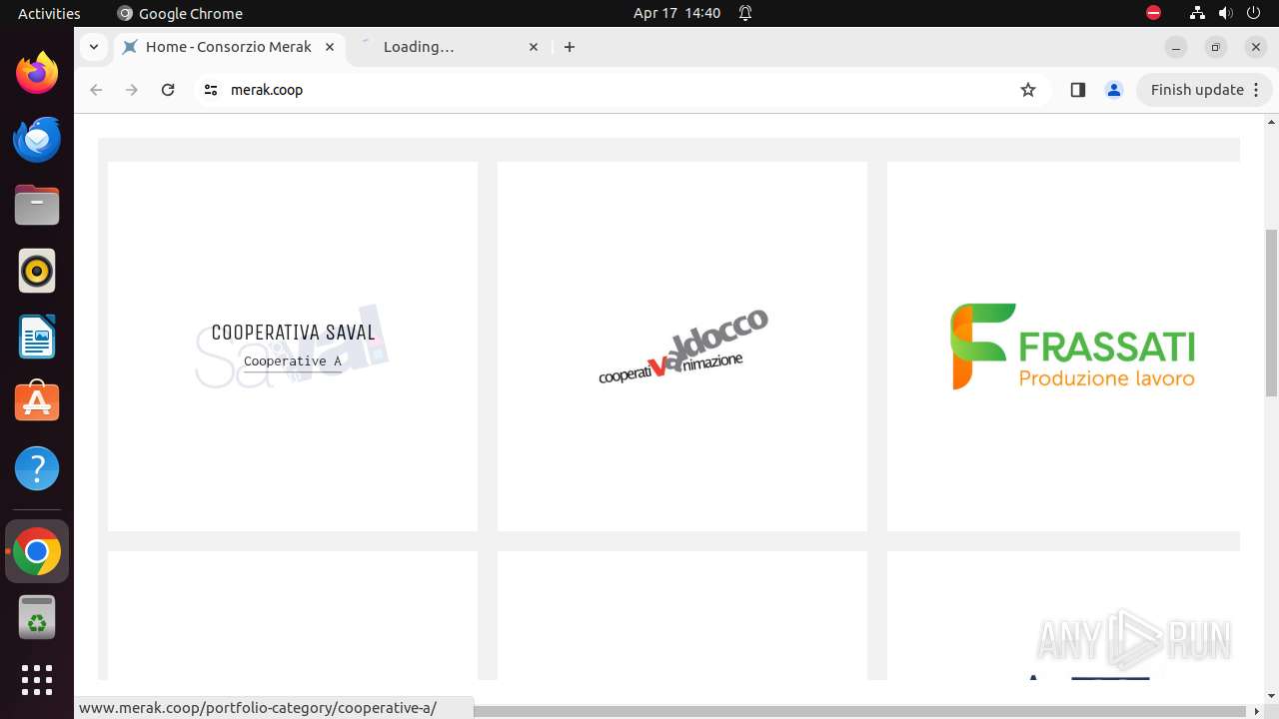Follow the Cooperative A category link
This screenshot has width=1279, height=719.
293,361
